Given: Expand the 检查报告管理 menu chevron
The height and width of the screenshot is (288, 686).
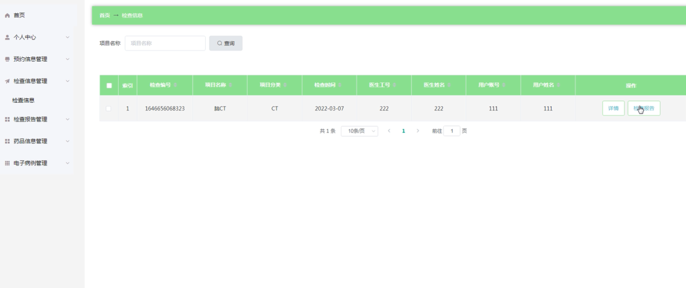Looking at the screenshot, I should [68, 119].
